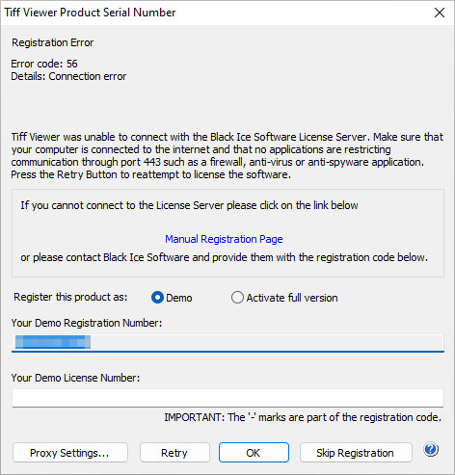The image size is (455, 475).
Task: Open the Manual Registration Page link
Action: point(224,239)
